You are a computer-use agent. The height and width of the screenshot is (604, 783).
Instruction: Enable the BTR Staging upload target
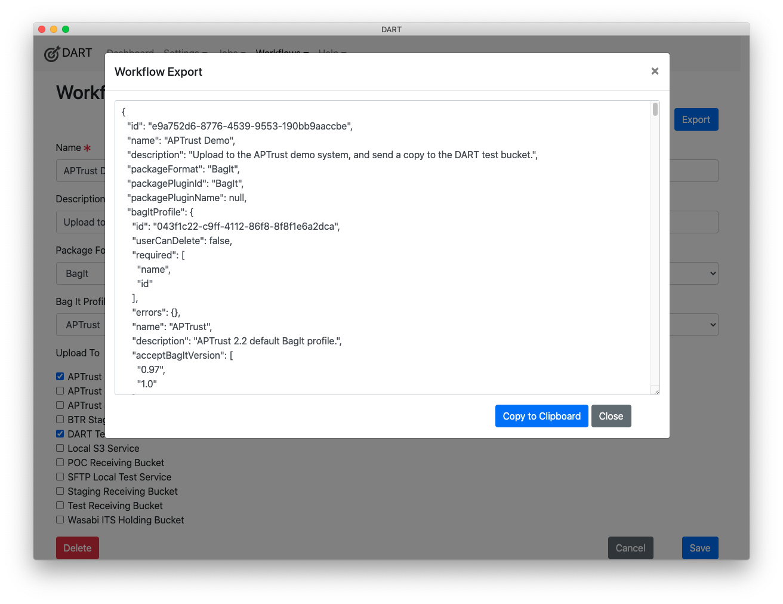click(x=60, y=419)
